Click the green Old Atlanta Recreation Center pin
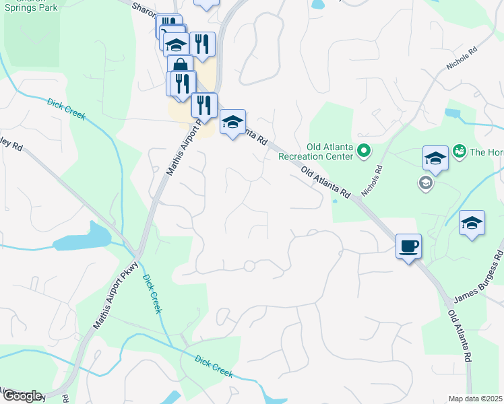504x404 pixels. pyautogui.click(x=364, y=151)
